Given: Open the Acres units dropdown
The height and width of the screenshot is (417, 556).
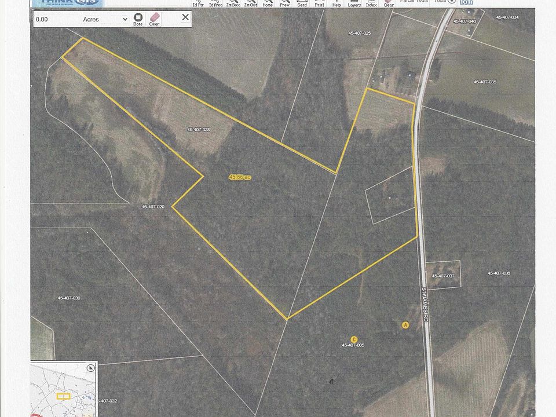Looking at the screenshot, I should click(105, 19).
